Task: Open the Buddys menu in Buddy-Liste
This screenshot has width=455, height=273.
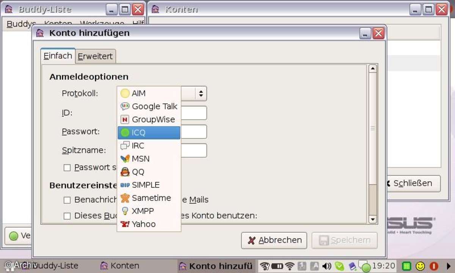Action: [x=21, y=24]
